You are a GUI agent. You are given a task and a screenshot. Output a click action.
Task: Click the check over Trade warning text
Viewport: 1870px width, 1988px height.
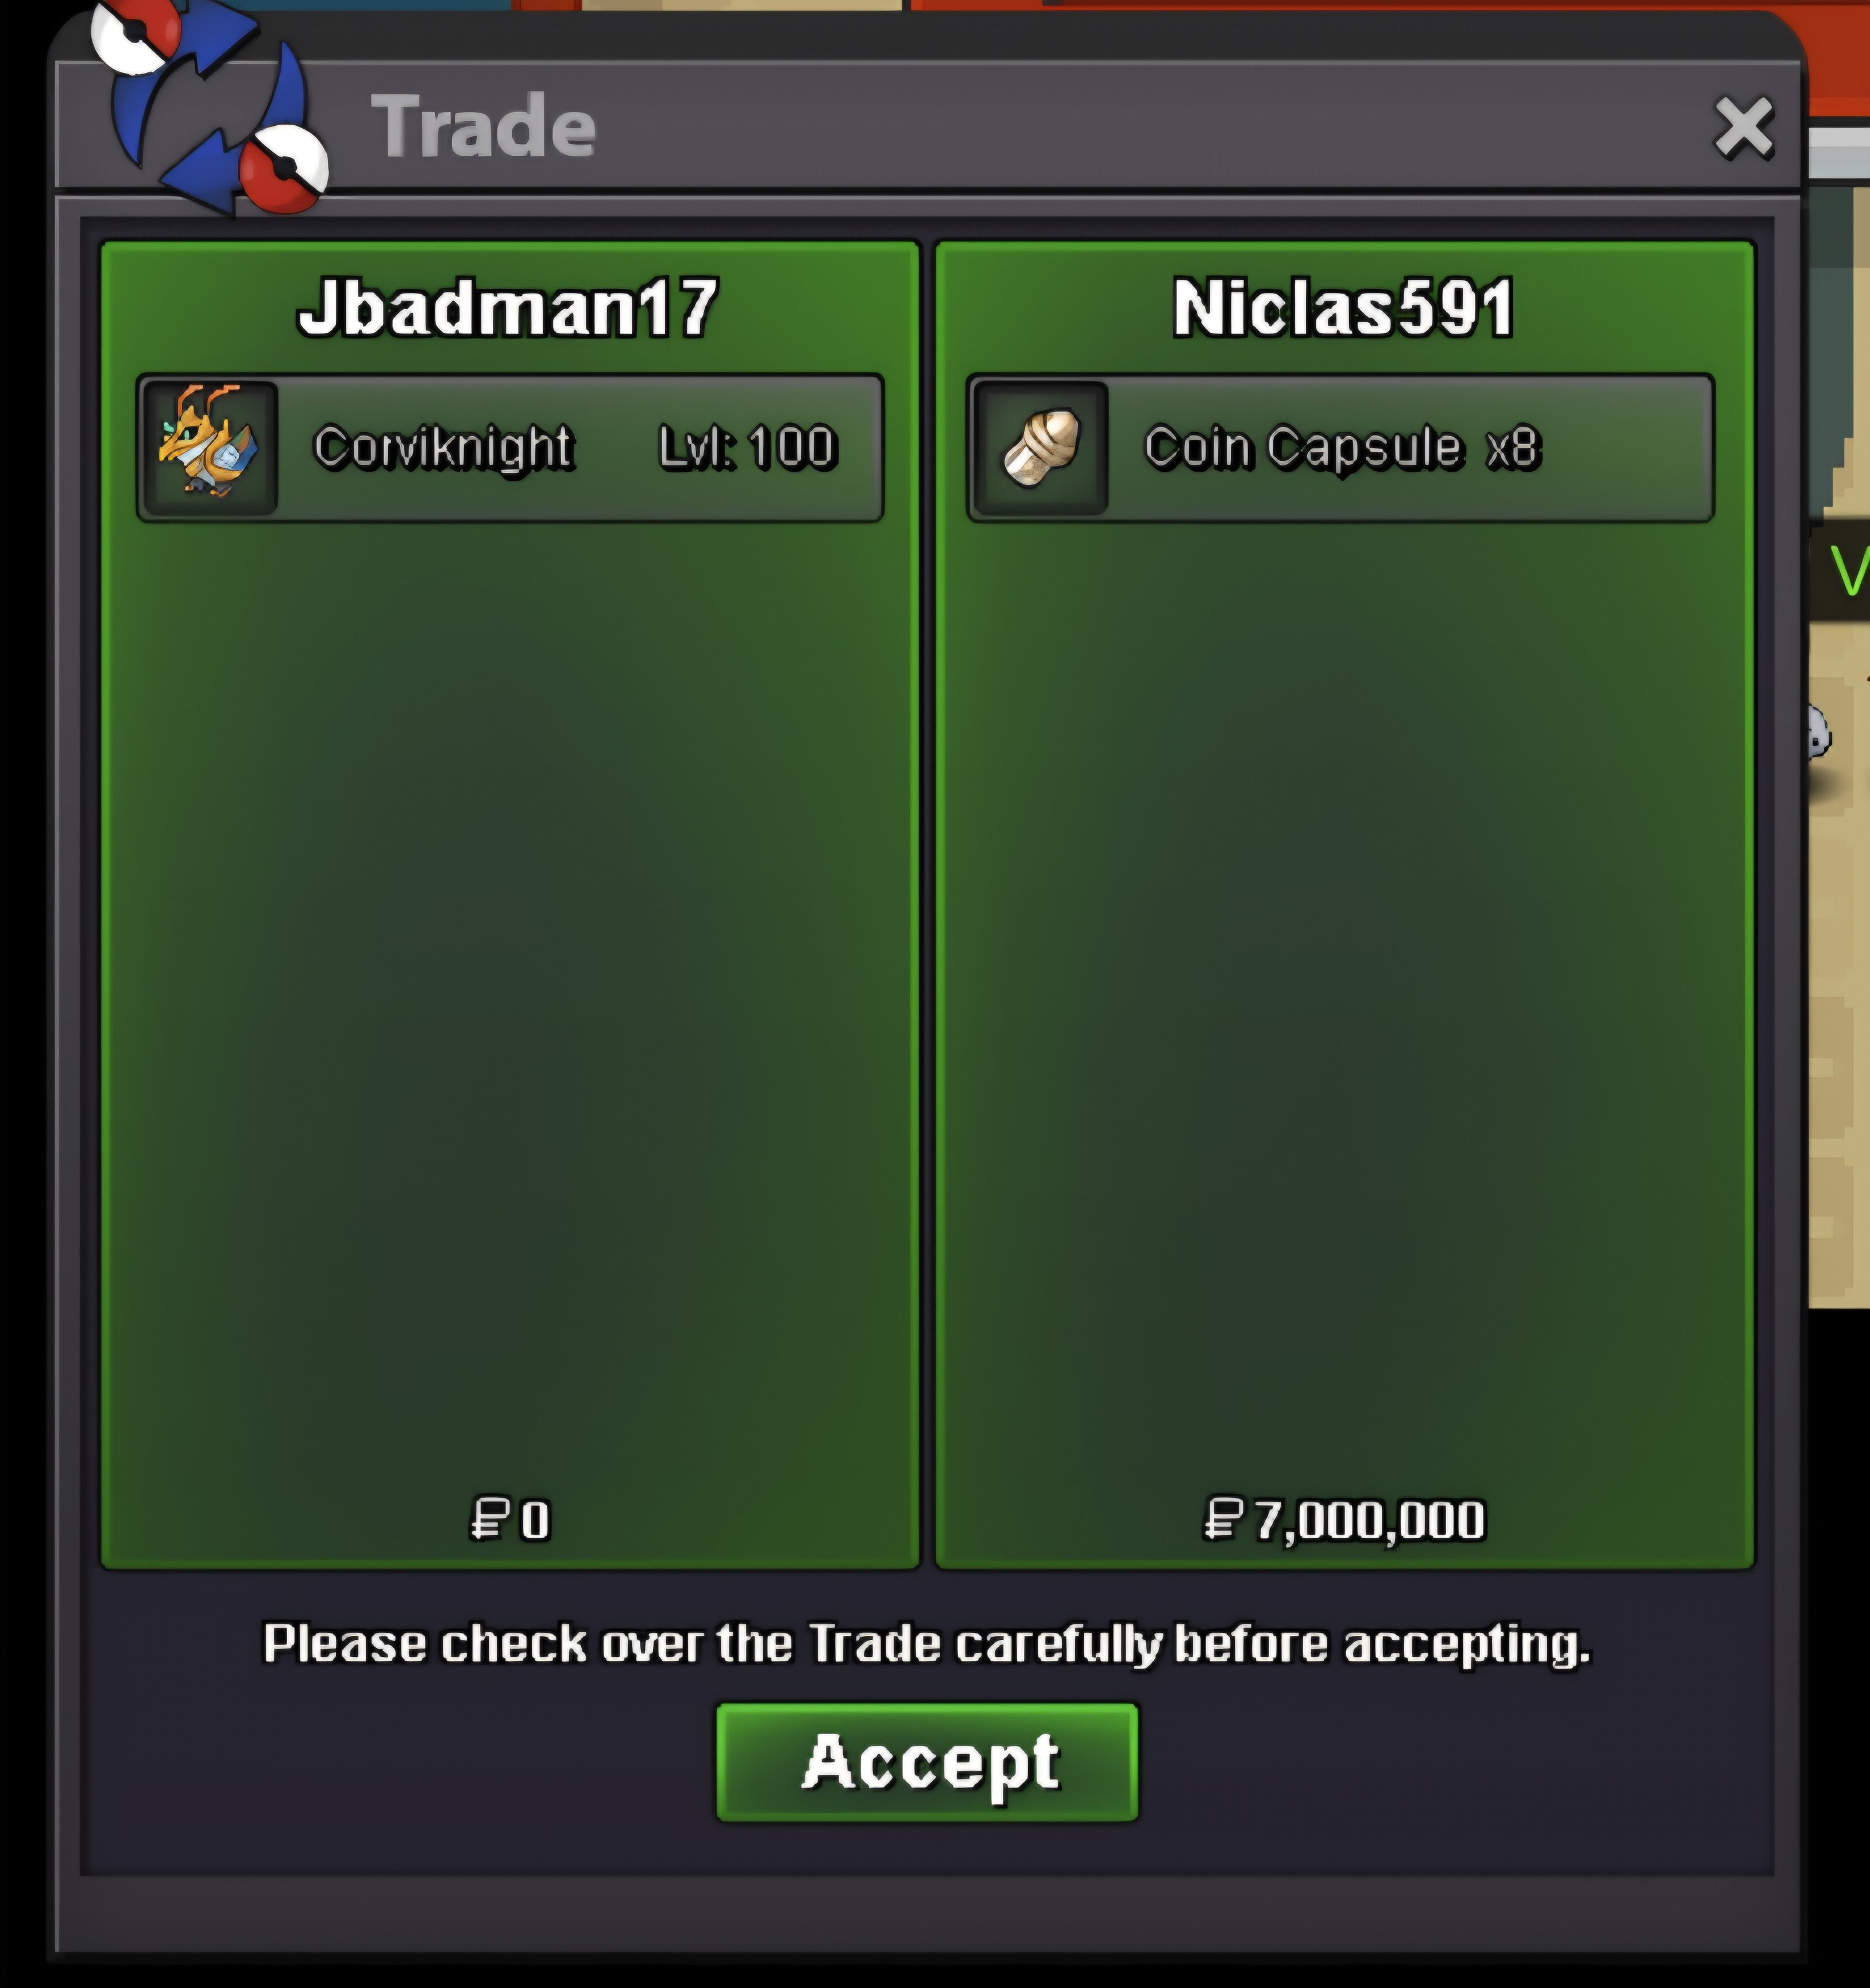tap(926, 1645)
